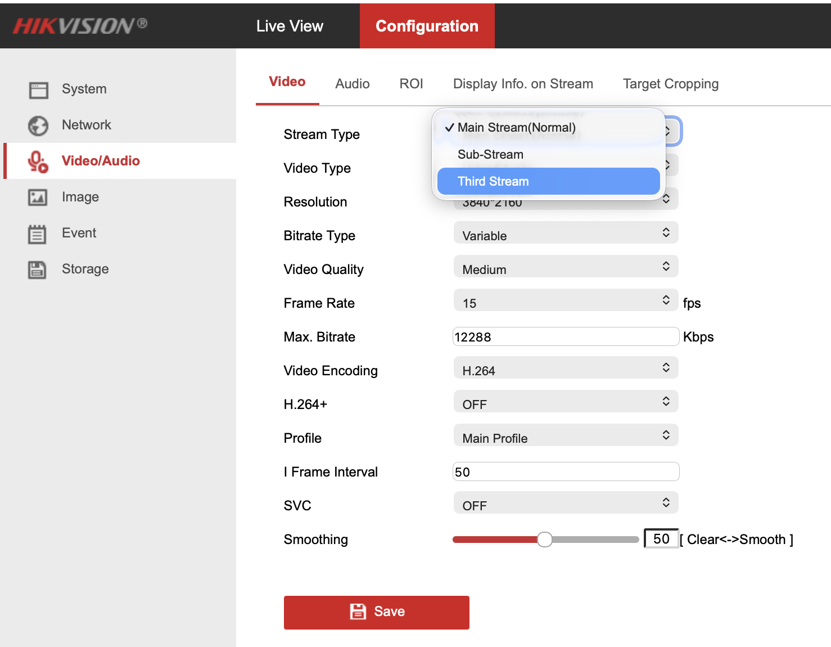Click the Image picture icon
Image resolution: width=831 pixels, height=647 pixels.
38,197
